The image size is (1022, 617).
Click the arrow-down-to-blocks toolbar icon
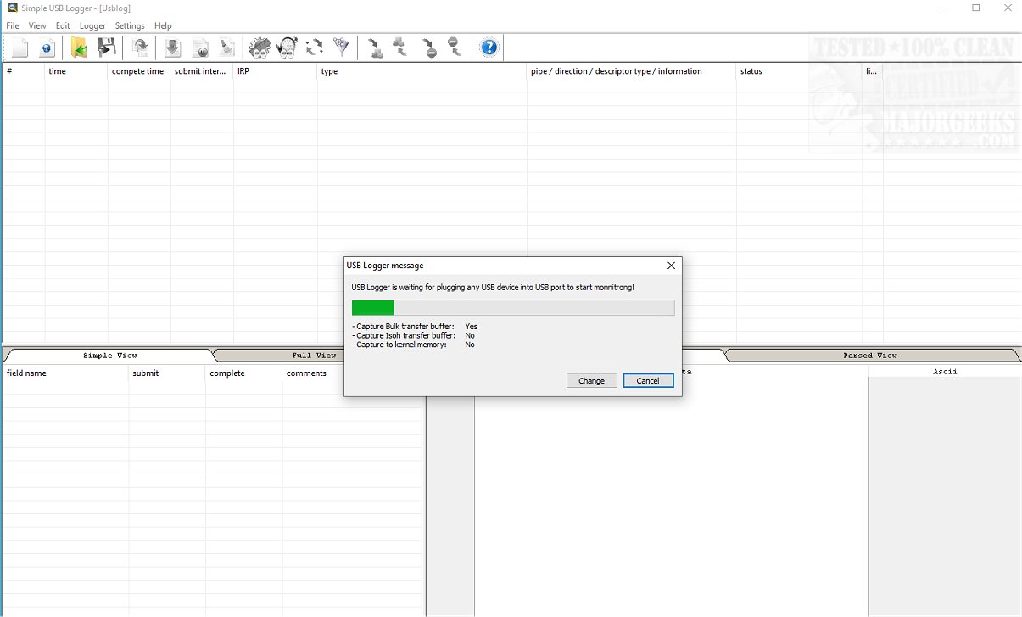click(x=376, y=48)
